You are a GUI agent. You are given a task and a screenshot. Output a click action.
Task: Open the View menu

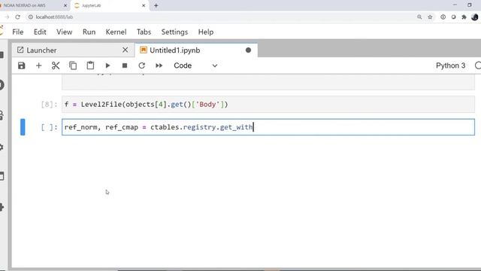coord(64,32)
